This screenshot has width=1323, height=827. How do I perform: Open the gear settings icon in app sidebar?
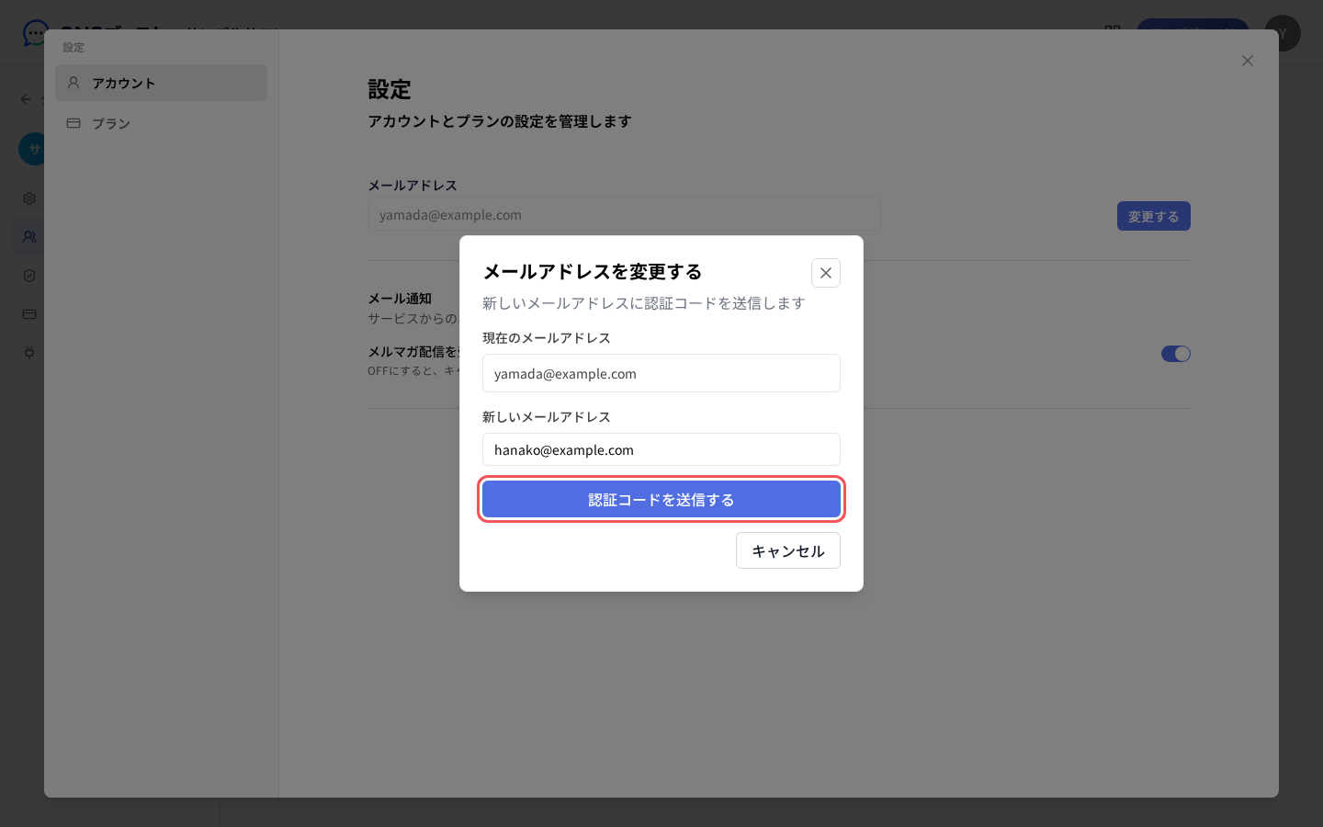(29, 198)
